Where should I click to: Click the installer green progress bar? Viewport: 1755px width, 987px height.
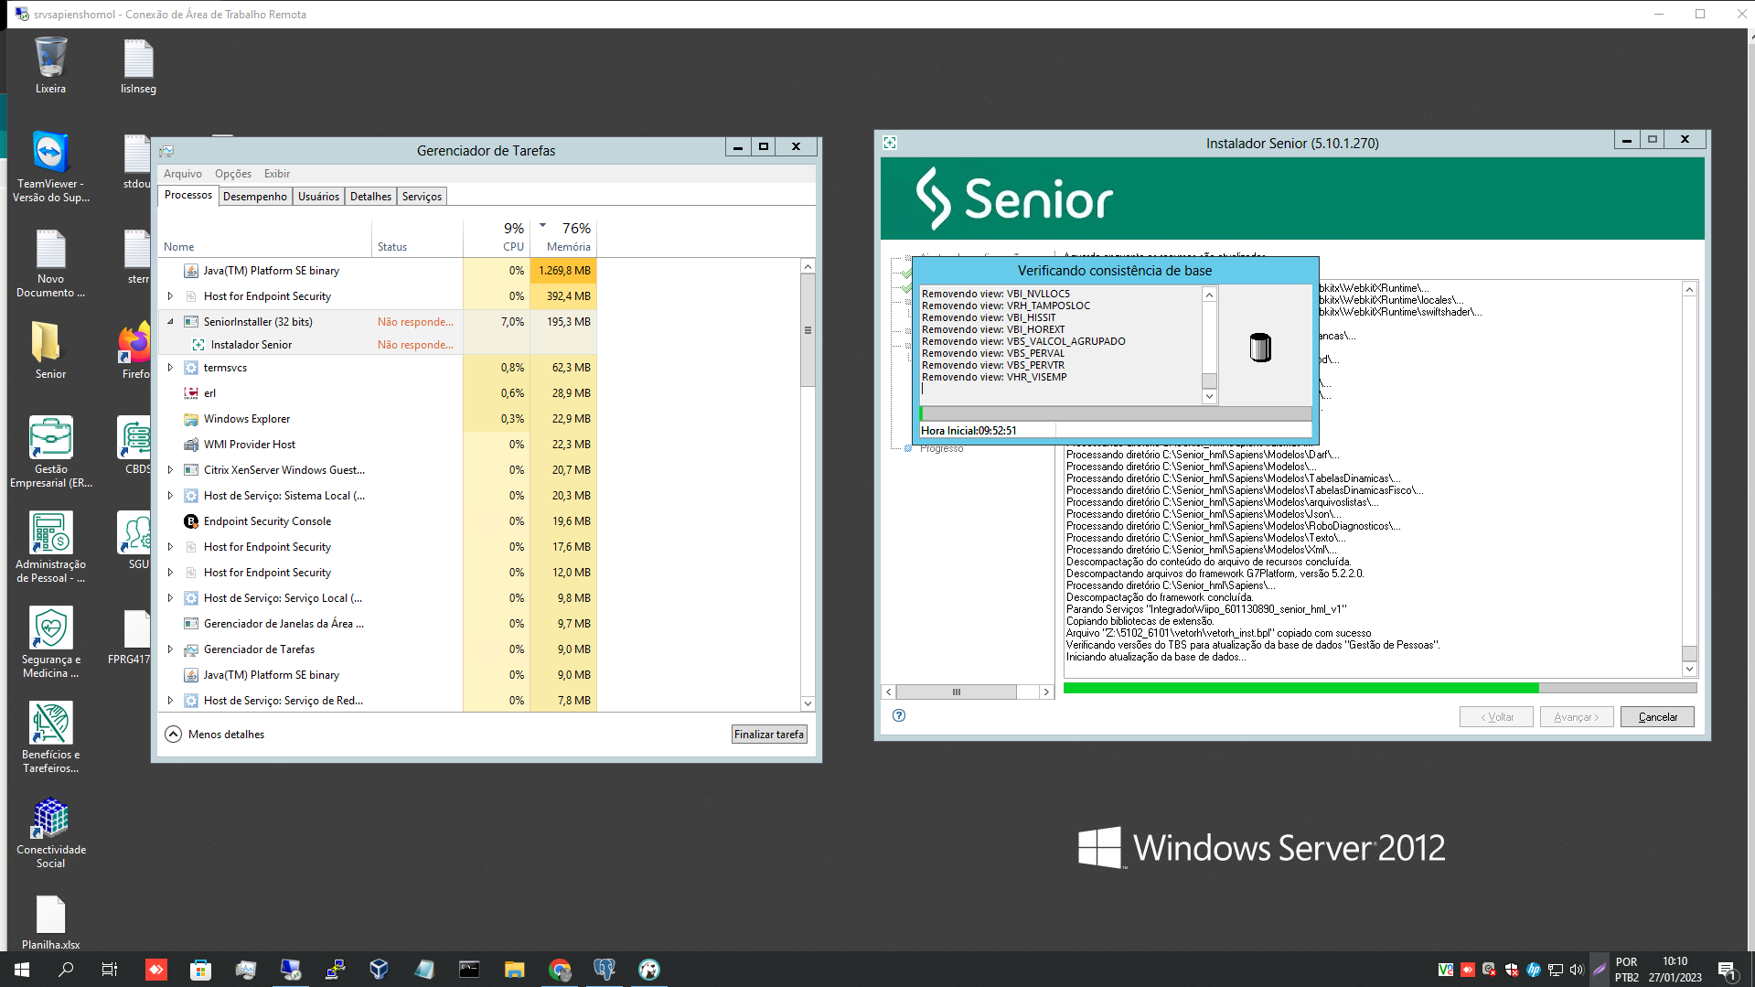click(x=1379, y=688)
